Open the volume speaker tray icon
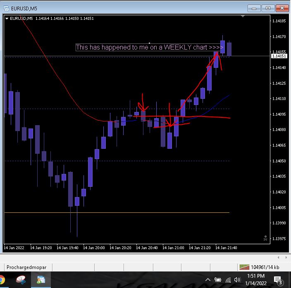 pos(237,280)
